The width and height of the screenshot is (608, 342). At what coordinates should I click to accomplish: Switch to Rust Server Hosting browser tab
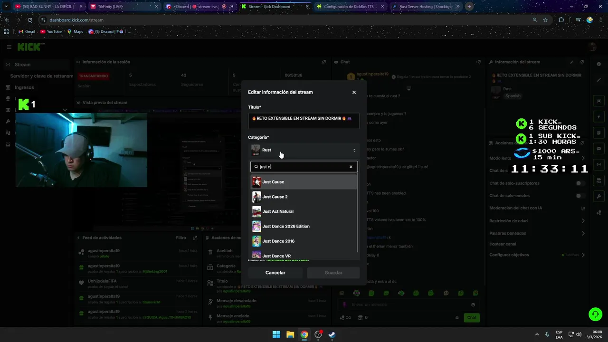pos(425,7)
